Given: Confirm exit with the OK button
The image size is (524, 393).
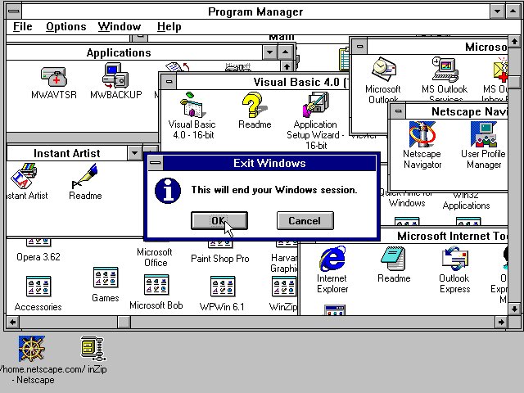Looking at the screenshot, I should coord(219,220).
